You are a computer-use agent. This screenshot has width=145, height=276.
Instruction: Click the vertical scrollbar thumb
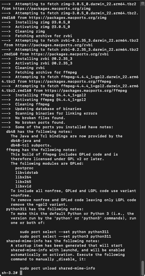(x=143, y=267)
